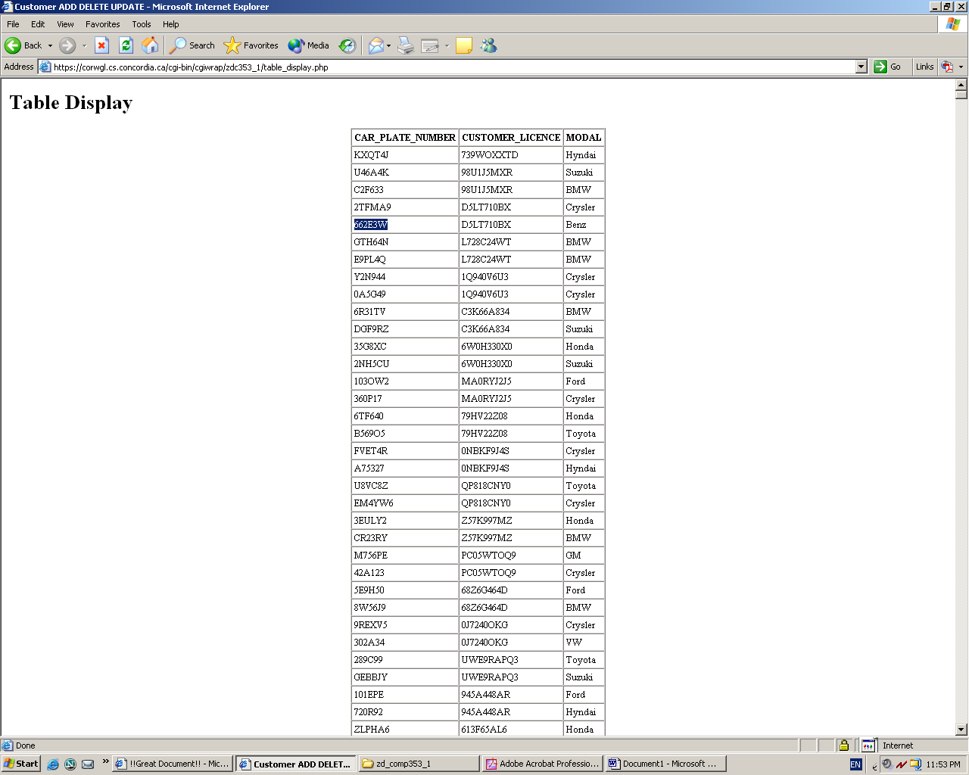This screenshot has width=969, height=775.
Task: Click the MODAL column header
Action: [x=584, y=138]
